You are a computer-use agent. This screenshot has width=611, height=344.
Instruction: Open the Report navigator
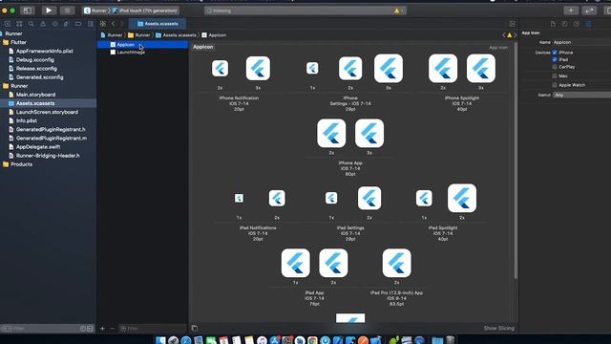tap(91, 24)
